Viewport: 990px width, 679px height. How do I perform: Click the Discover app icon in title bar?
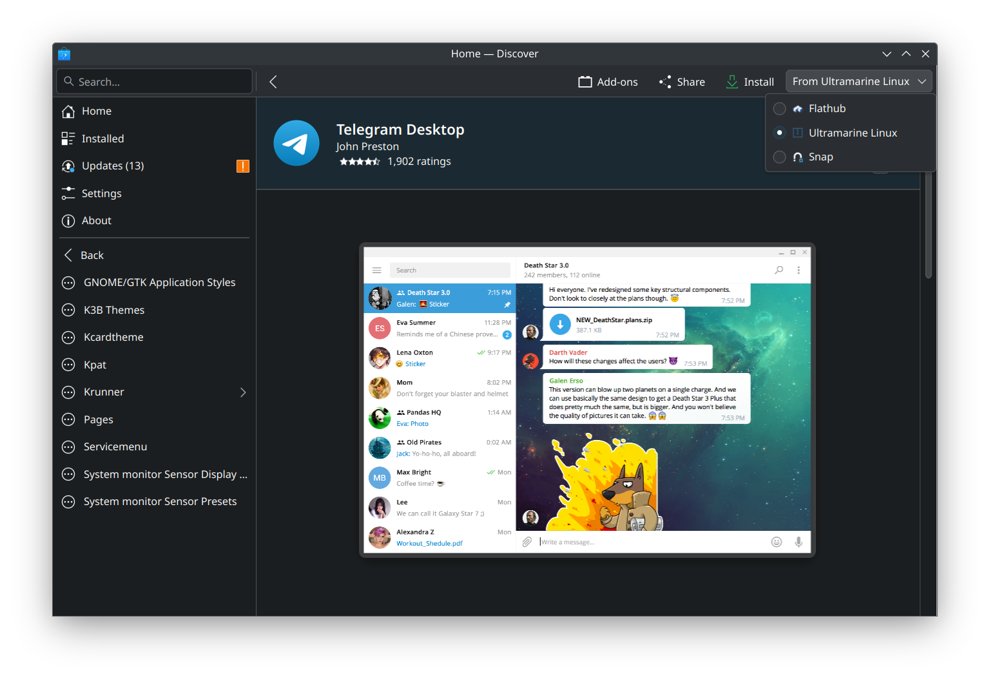tap(64, 54)
